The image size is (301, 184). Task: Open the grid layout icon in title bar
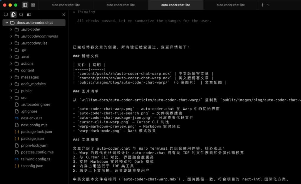tap(33, 5)
